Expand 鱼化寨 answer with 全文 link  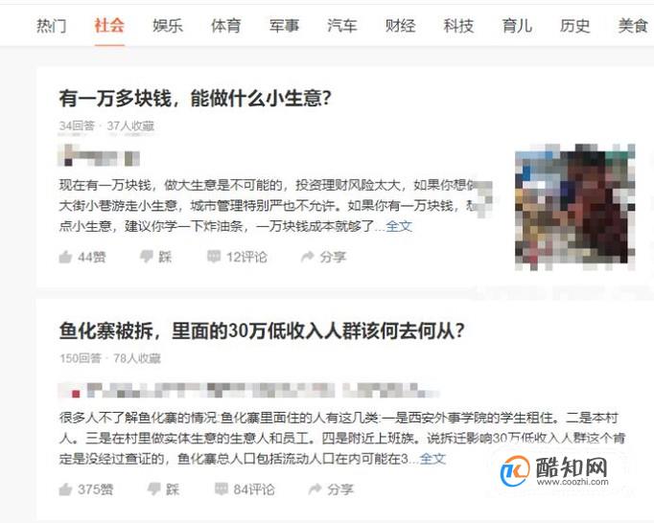click(x=432, y=459)
